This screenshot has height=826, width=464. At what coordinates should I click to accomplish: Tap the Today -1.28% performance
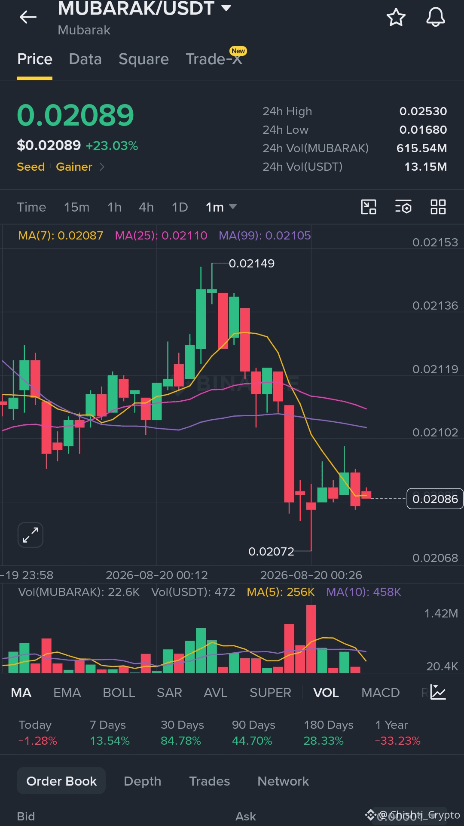click(x=37, y=733)
